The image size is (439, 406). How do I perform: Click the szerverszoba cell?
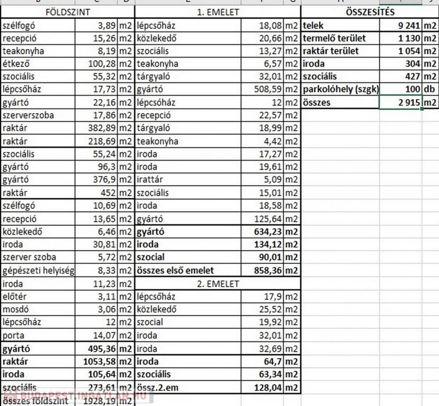(x=38, y=115)
